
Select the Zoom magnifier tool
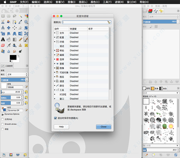[x=26, y=22]
